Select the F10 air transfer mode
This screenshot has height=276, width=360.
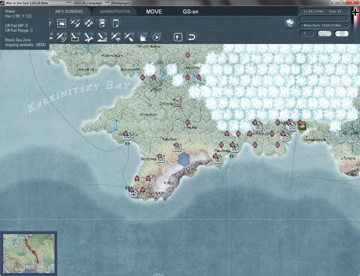[129, 37]
